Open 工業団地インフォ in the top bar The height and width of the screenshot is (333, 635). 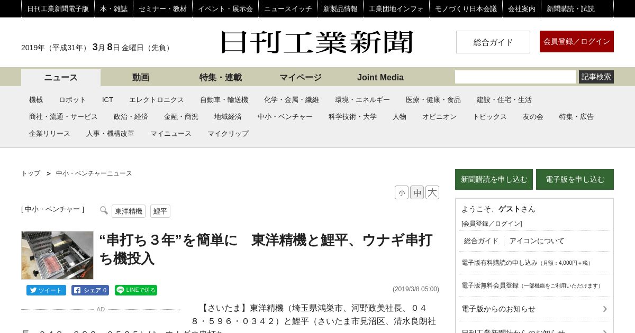pos(396,8)
